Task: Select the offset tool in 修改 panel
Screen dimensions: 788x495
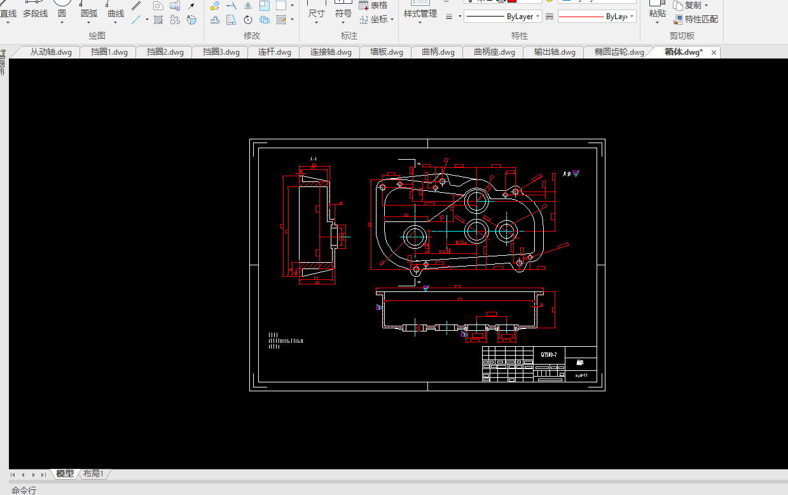Action: [x=215, y=20]
